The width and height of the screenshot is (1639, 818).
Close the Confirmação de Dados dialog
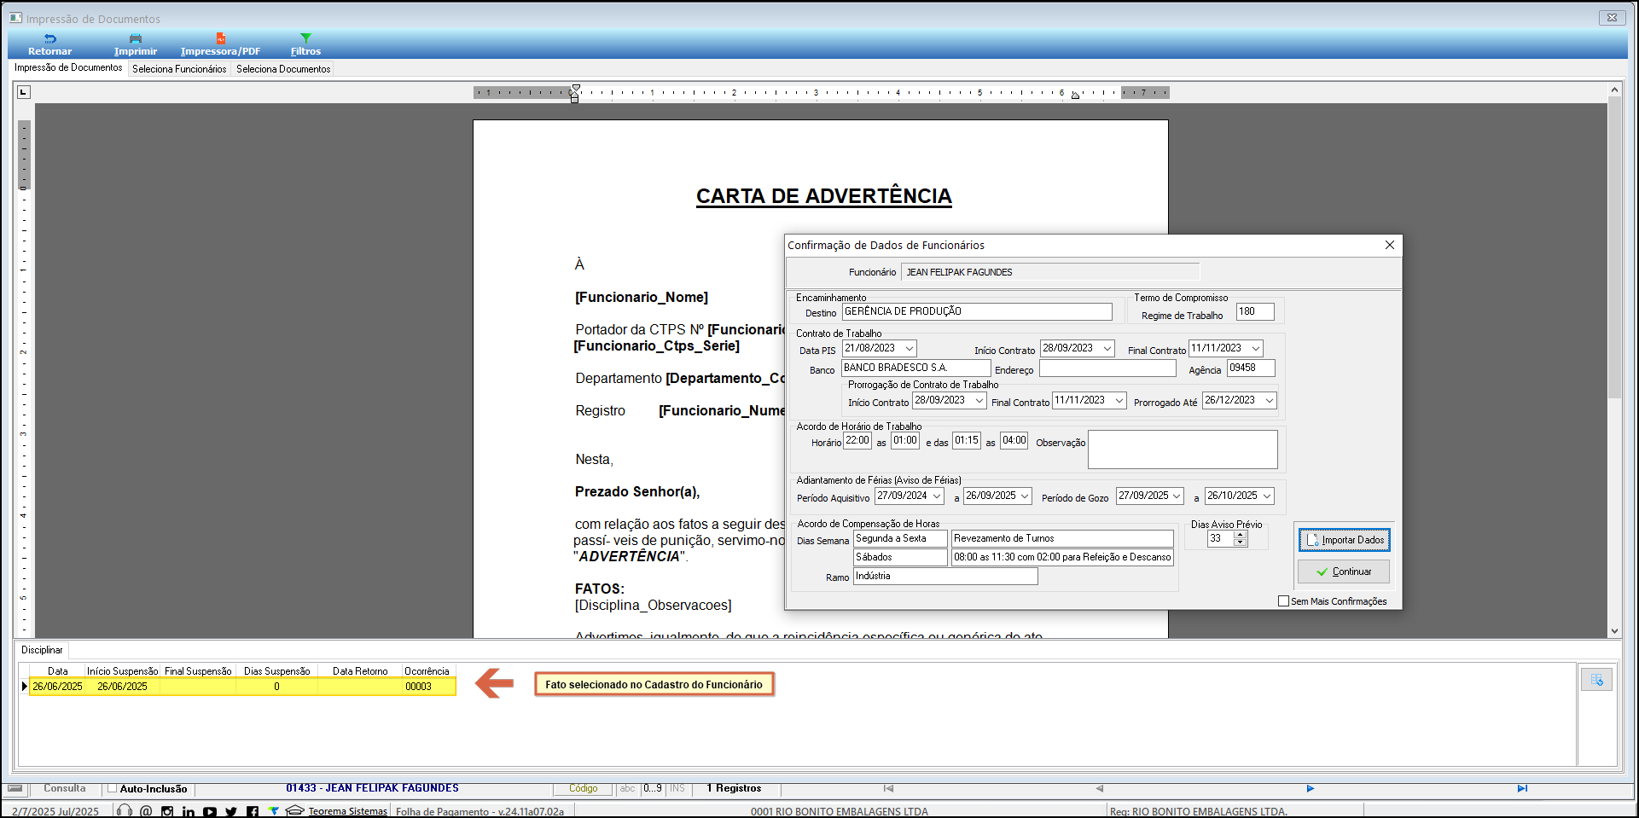click(1390, 245)
